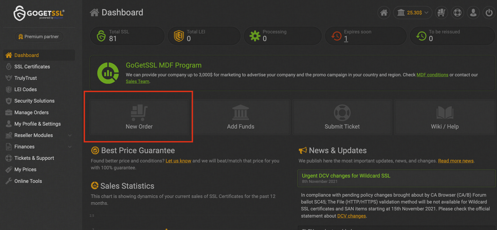Click the Processing 0 value
The width and height of the screenshot is (497, 230).
[265, 39]
